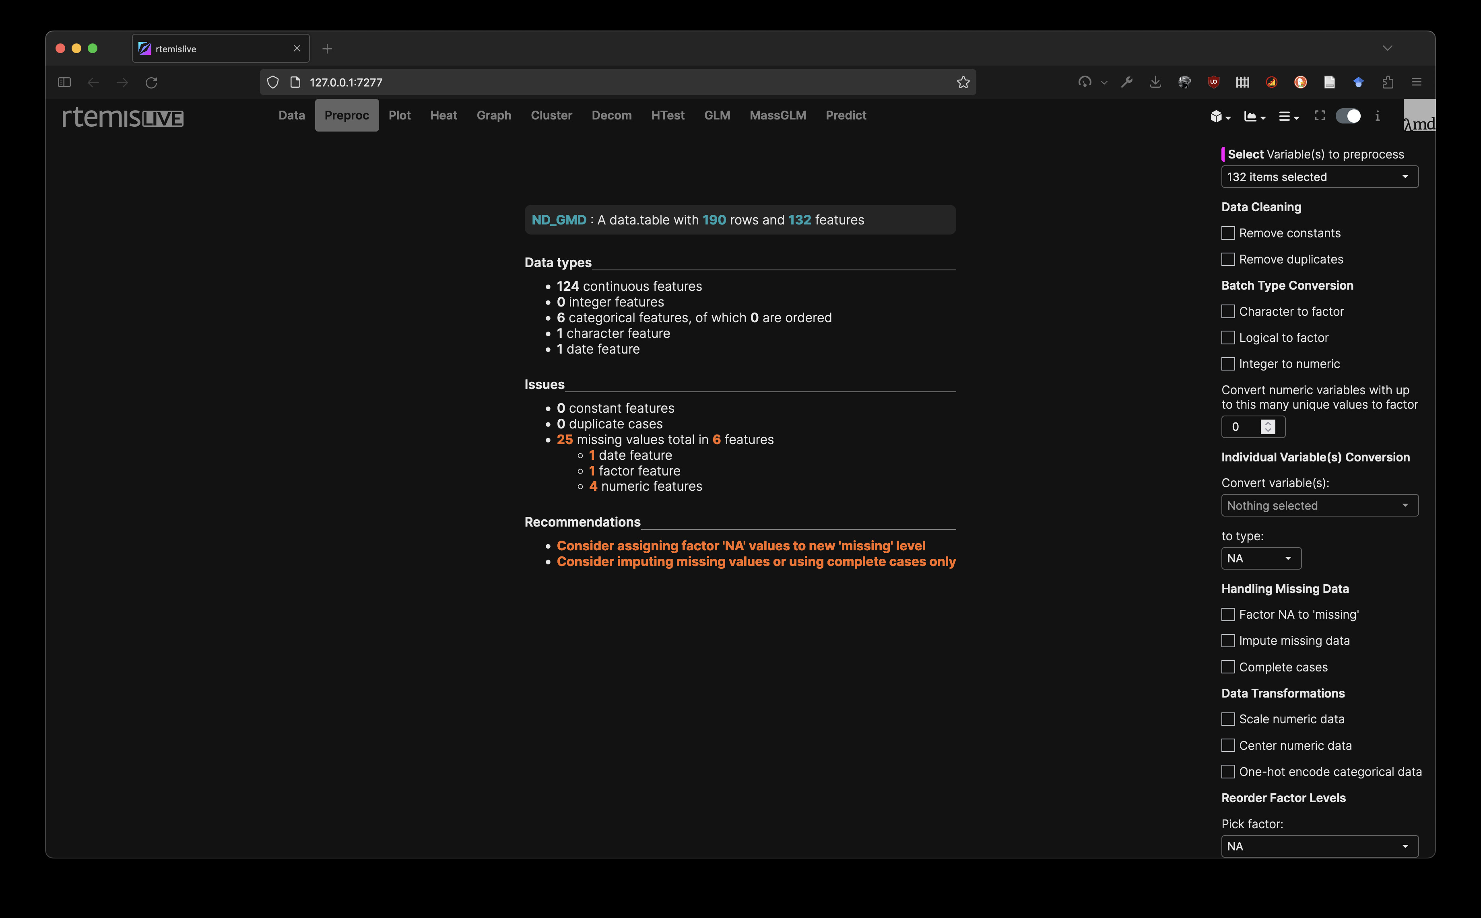1481x918 pixels.
Task: Click the rtemisLIVE logo link
Action: pyautogui.click(x=123, y=117)
